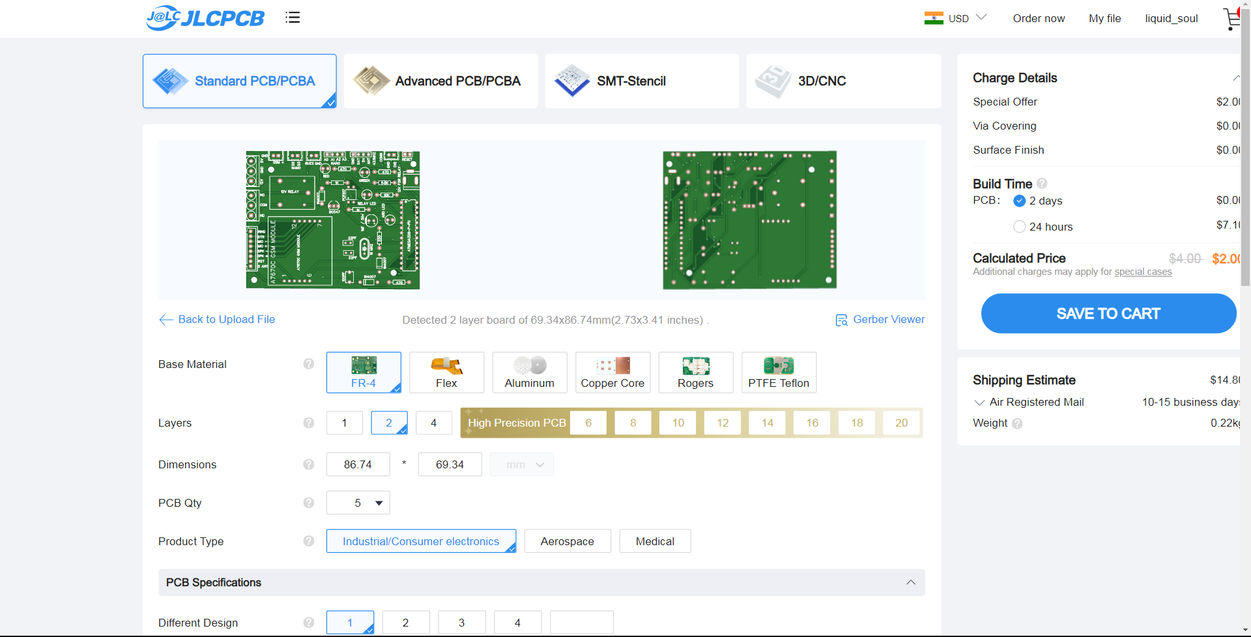This screenshot has width=1251, height=637.
Task: Open Order now menu item
Action: tap(1039, 18)
